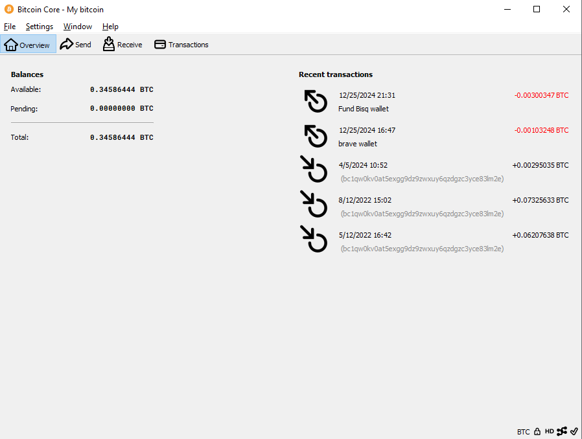Switch to the Receive tab

tap(122, 44)
